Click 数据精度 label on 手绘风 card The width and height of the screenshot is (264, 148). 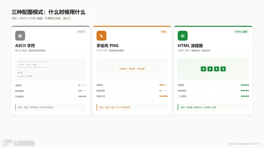[x=101, y=91]
